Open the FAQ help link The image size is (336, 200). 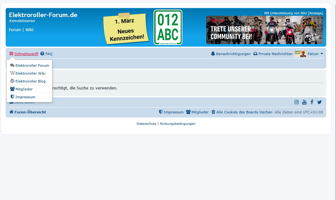tap(49, 54)
